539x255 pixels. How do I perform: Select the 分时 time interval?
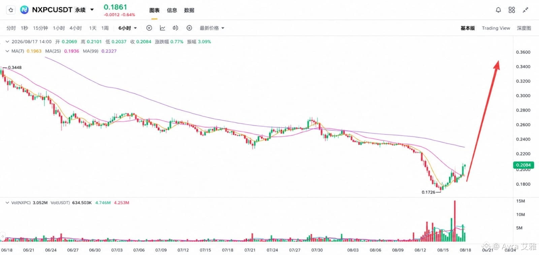[11, 28]
